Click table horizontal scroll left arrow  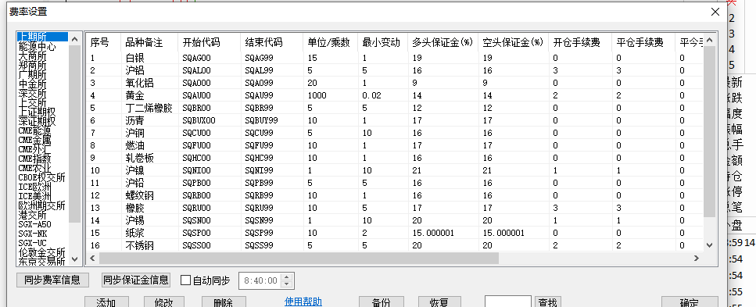pyautogui.click(x=93, y=259)
